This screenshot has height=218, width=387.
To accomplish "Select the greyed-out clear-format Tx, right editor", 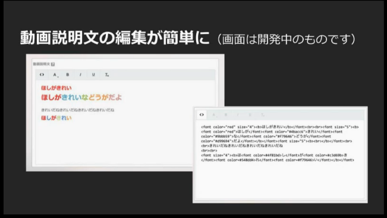I will pos(263,115).
